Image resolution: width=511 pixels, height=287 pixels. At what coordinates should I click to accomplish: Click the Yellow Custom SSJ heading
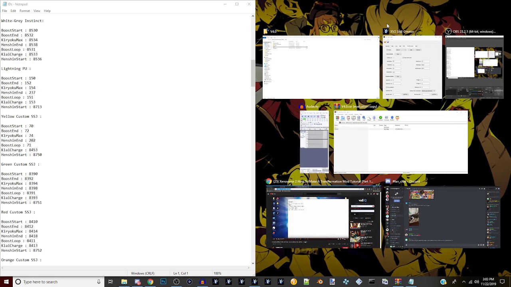point(21,116)
